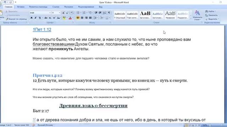This screenshot has height=127, width=227.
Task: Click proofing check icon in status bar
Action: click(x=33, y=125)
